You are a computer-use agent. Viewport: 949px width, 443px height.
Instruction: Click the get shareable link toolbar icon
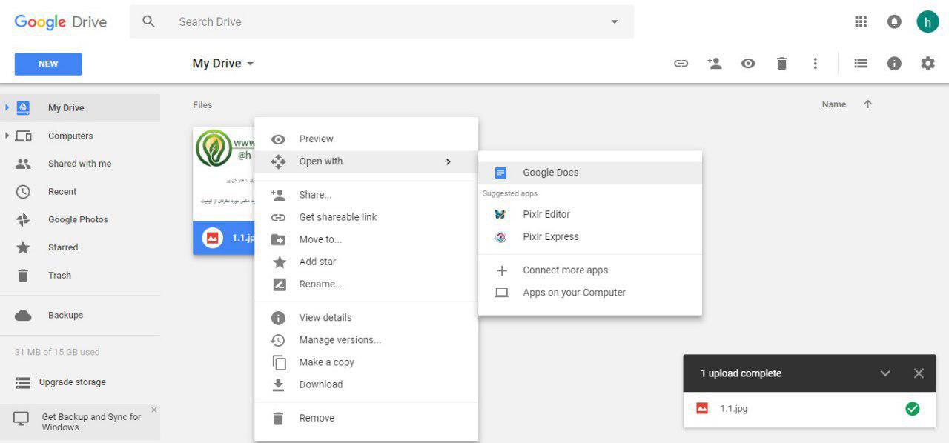coord(681,64)
